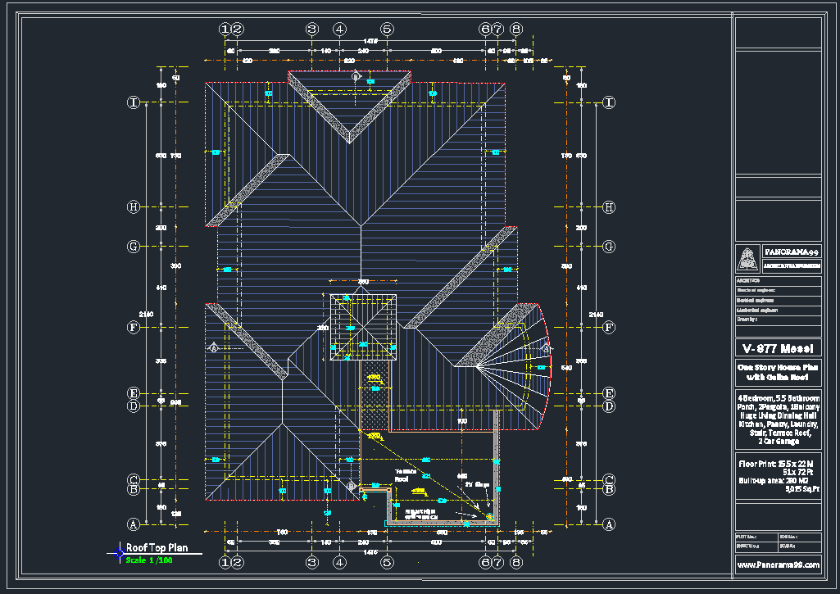Viewport: 840px width, 594px height.
Task: Click the One Story House Plan description box
Action: coord(778,372)
